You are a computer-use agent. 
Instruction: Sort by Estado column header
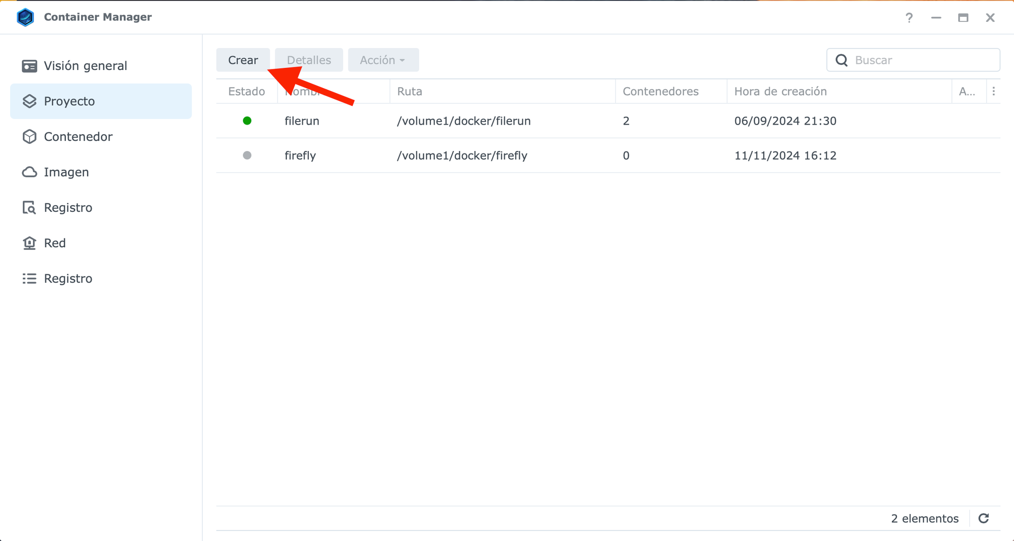pos(246,91)
